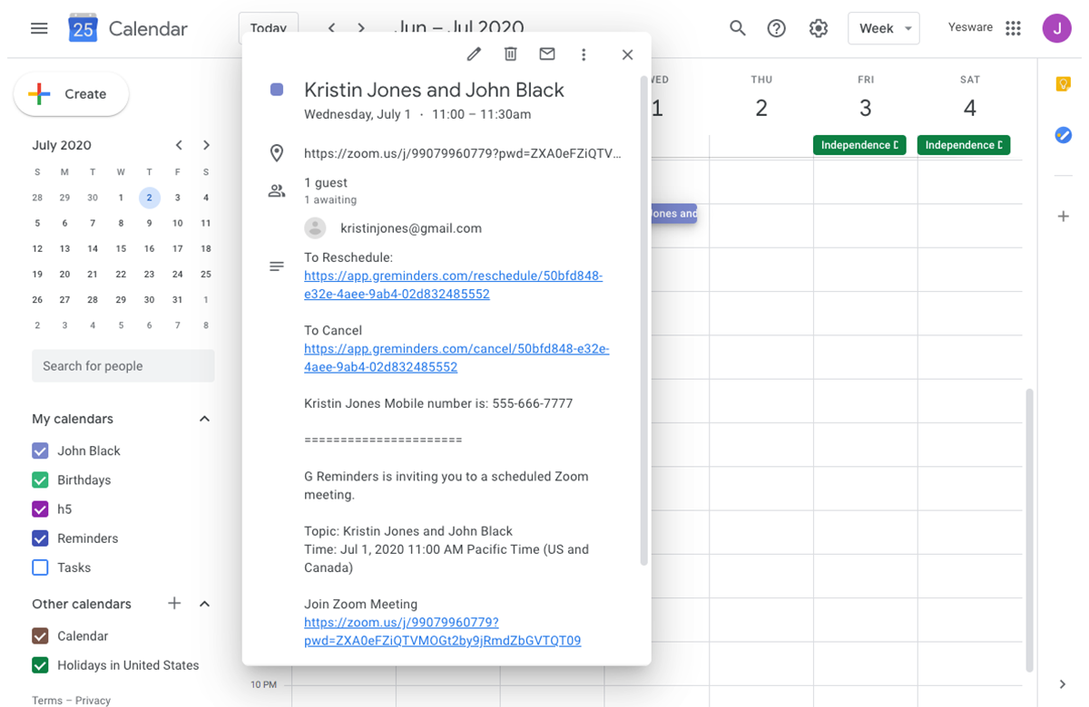This screenshot has height=707, width=1089.
Task: Show previous month in mini calendar
Action: (x=179, y=145)
